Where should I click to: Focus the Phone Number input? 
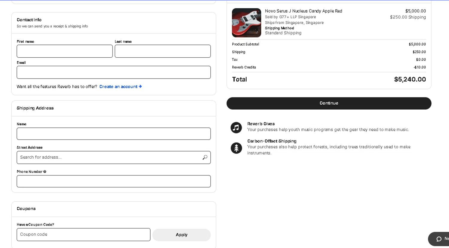coord(114,181)
